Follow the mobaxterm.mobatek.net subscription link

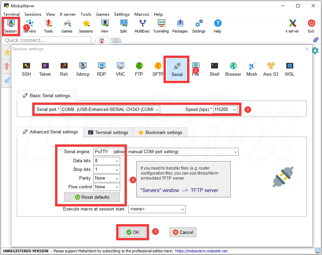coord(200,251)
